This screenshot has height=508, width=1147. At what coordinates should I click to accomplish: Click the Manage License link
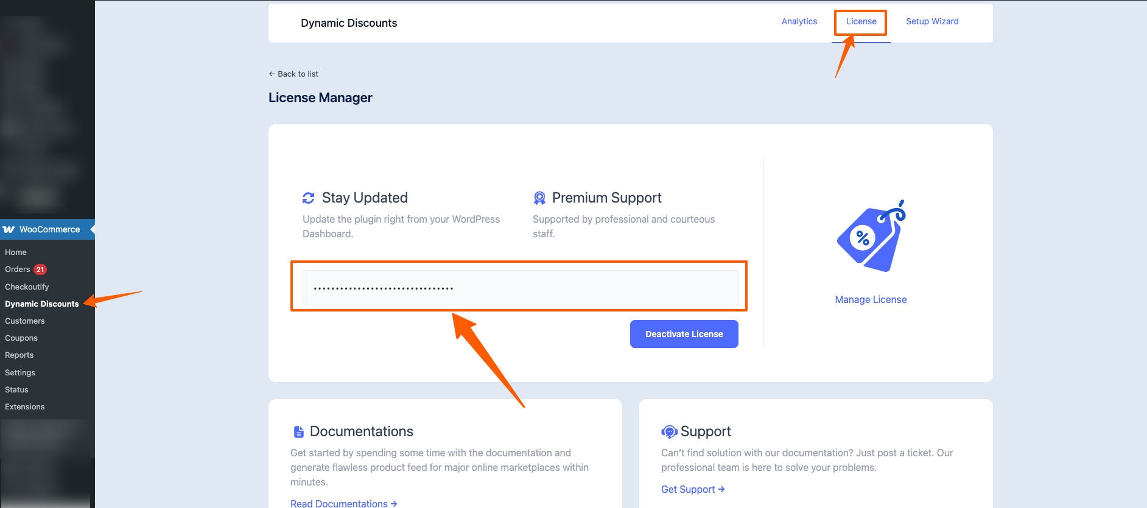pos(871,299)
